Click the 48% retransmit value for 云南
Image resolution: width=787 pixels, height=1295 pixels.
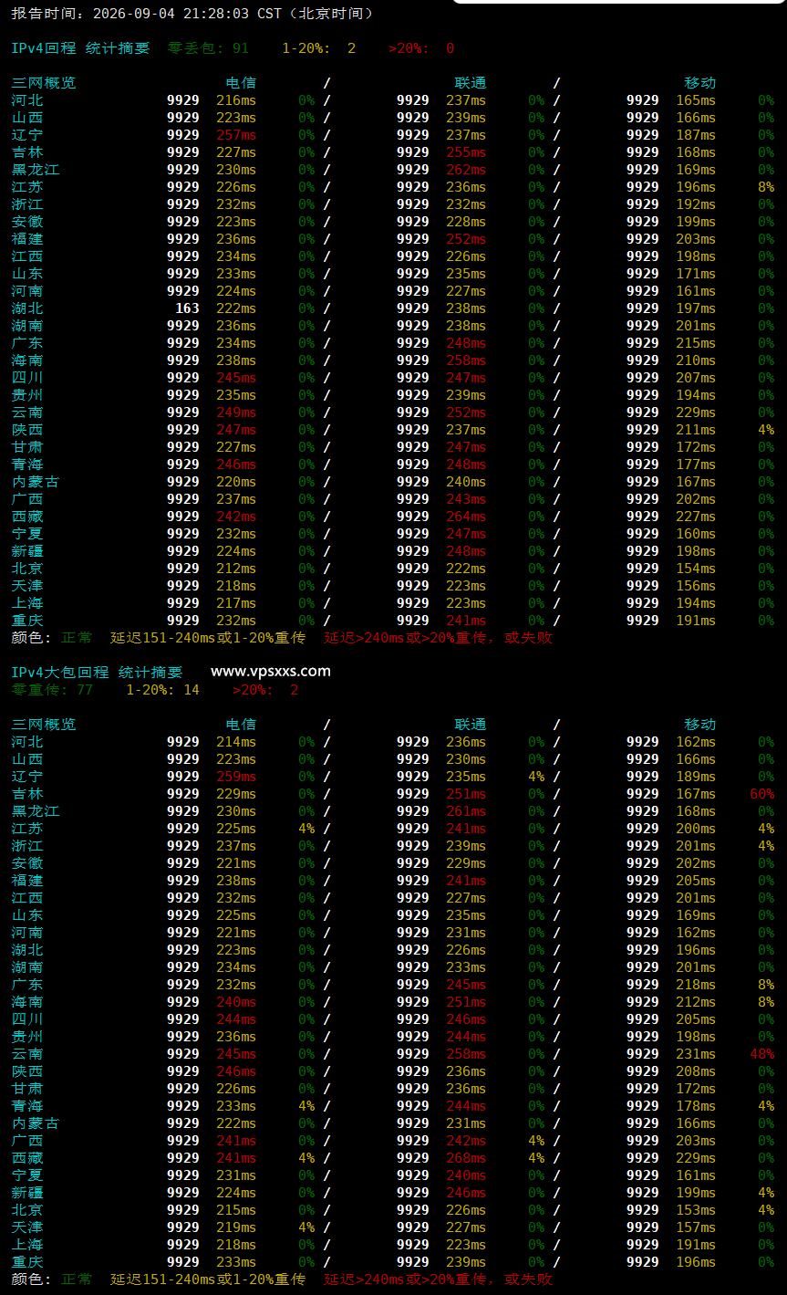(x=762, y=1054)
